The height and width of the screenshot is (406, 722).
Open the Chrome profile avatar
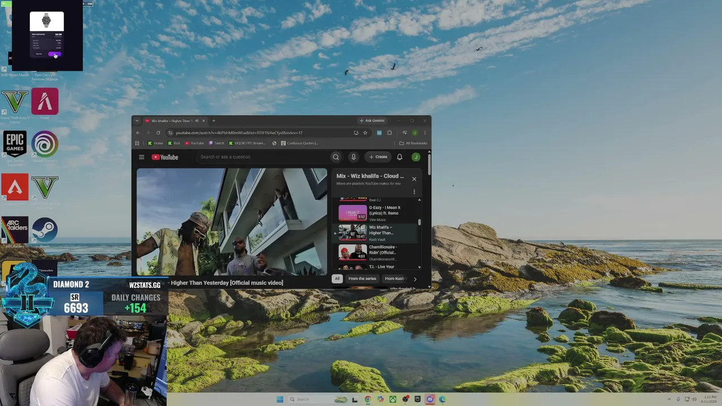(415, 133)
